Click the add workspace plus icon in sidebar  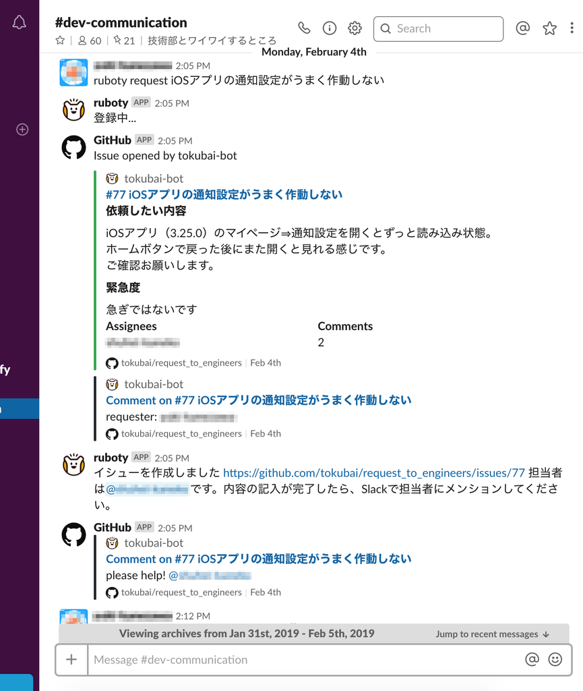click(x=22, y=130)
